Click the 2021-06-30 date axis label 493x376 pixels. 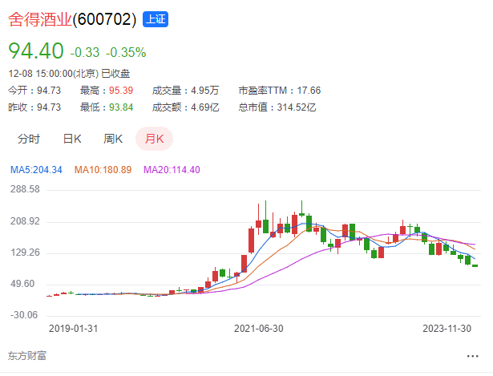pos(258,329)
